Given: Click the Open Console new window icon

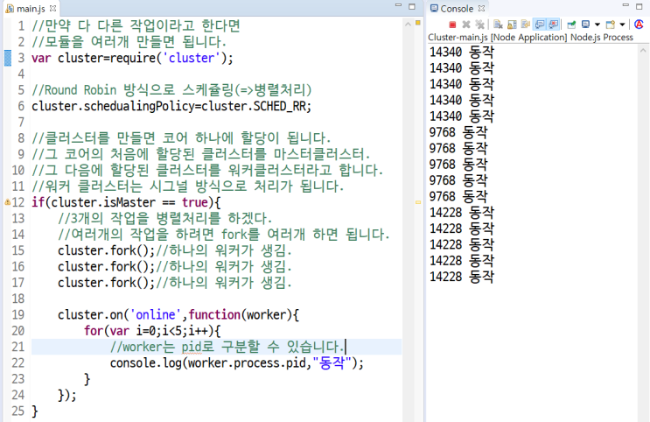Looking at the screenshot, I should [x=611, y=25].
